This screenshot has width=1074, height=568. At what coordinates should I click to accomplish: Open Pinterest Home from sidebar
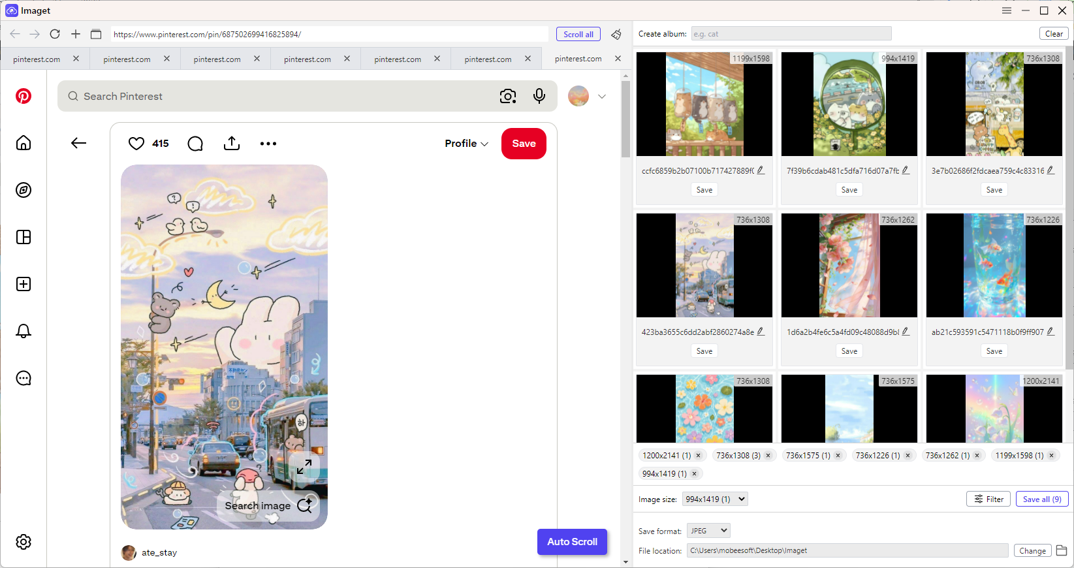click(x=24, y=143)
